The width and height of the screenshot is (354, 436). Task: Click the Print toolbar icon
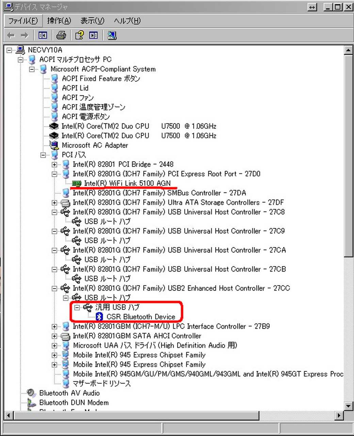61,35
